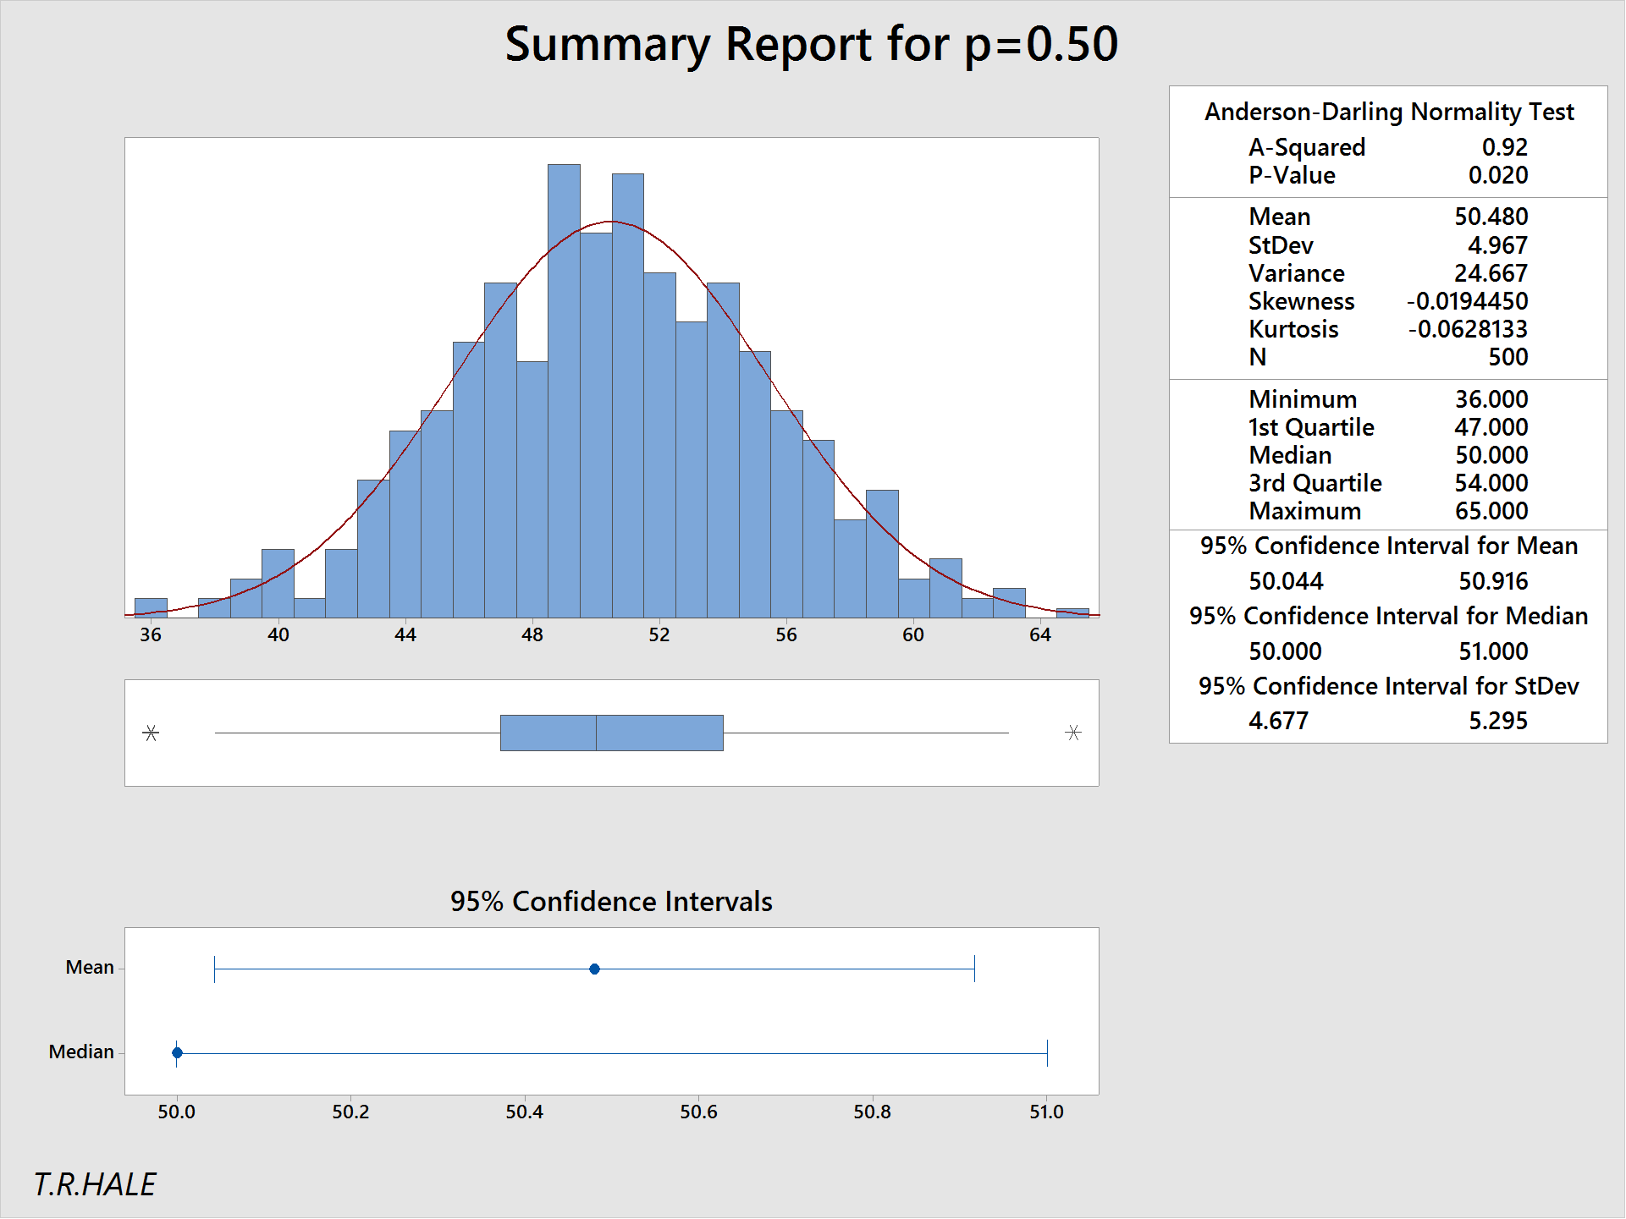The height and width of the screenshot is (1219, 1626).
Task: Click the Summary Report for p=0.50 title
Action: pos(811,45)
